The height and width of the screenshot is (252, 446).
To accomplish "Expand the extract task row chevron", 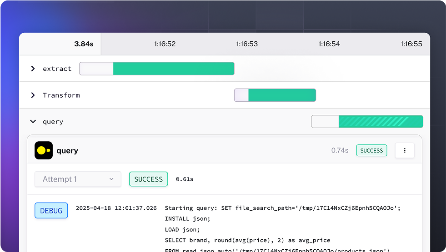I will (x=33, y=69).
